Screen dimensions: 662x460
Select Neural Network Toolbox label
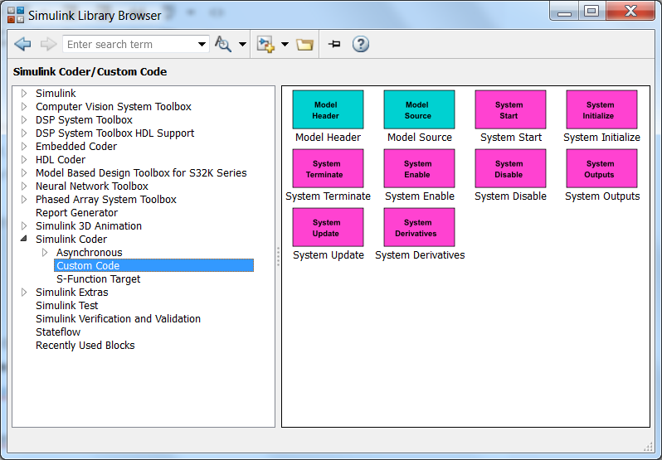click(91, 186)
